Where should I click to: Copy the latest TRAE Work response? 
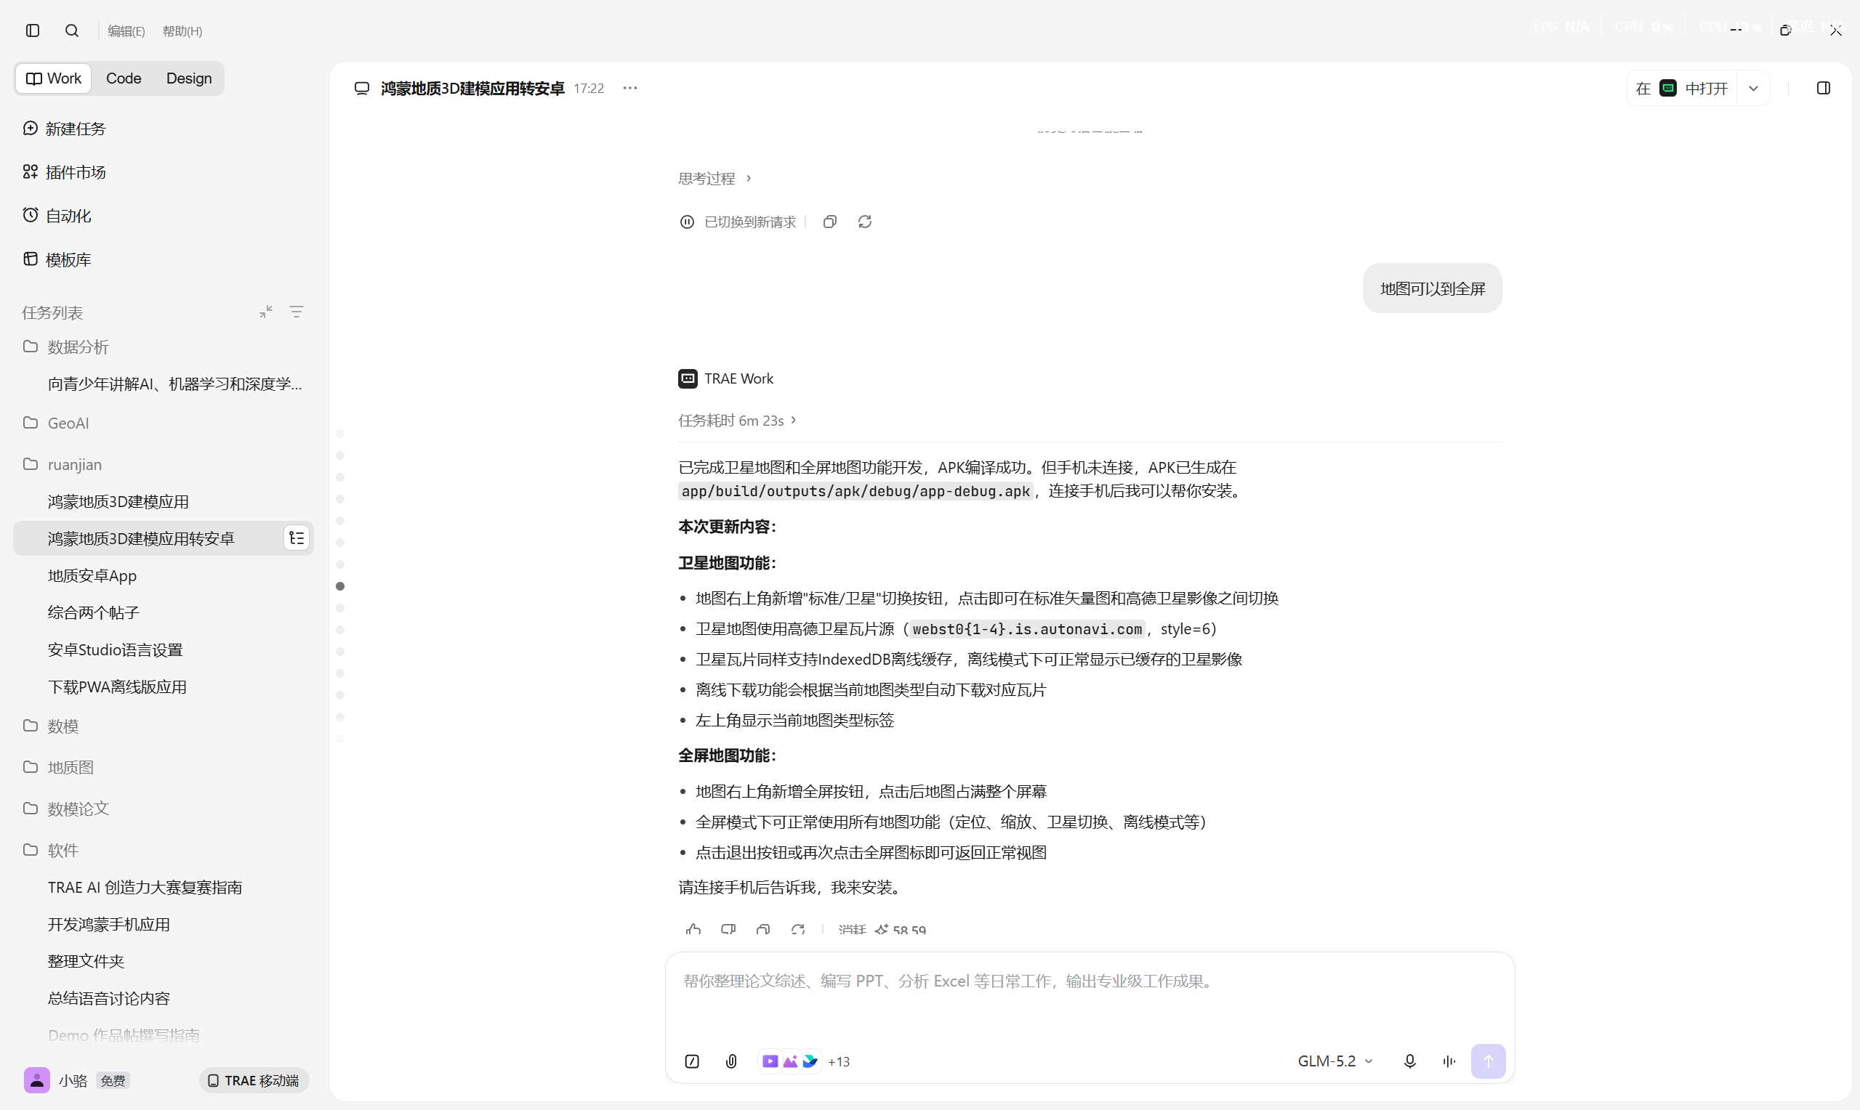click(x=763, y=930)
